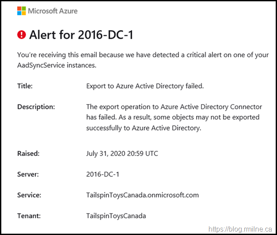Click the server value 2016-DC-1
The height and width of the screenshot is (235, 277).
pos(103,174)
